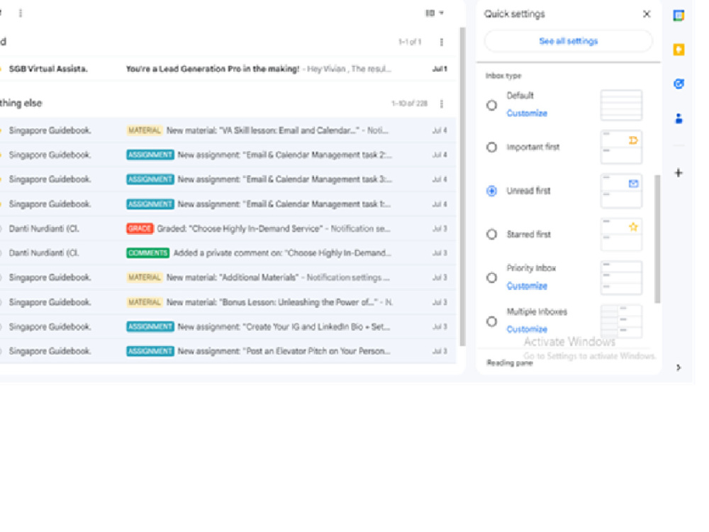Open Google Contacts from side panel

(x=679, y=118)
